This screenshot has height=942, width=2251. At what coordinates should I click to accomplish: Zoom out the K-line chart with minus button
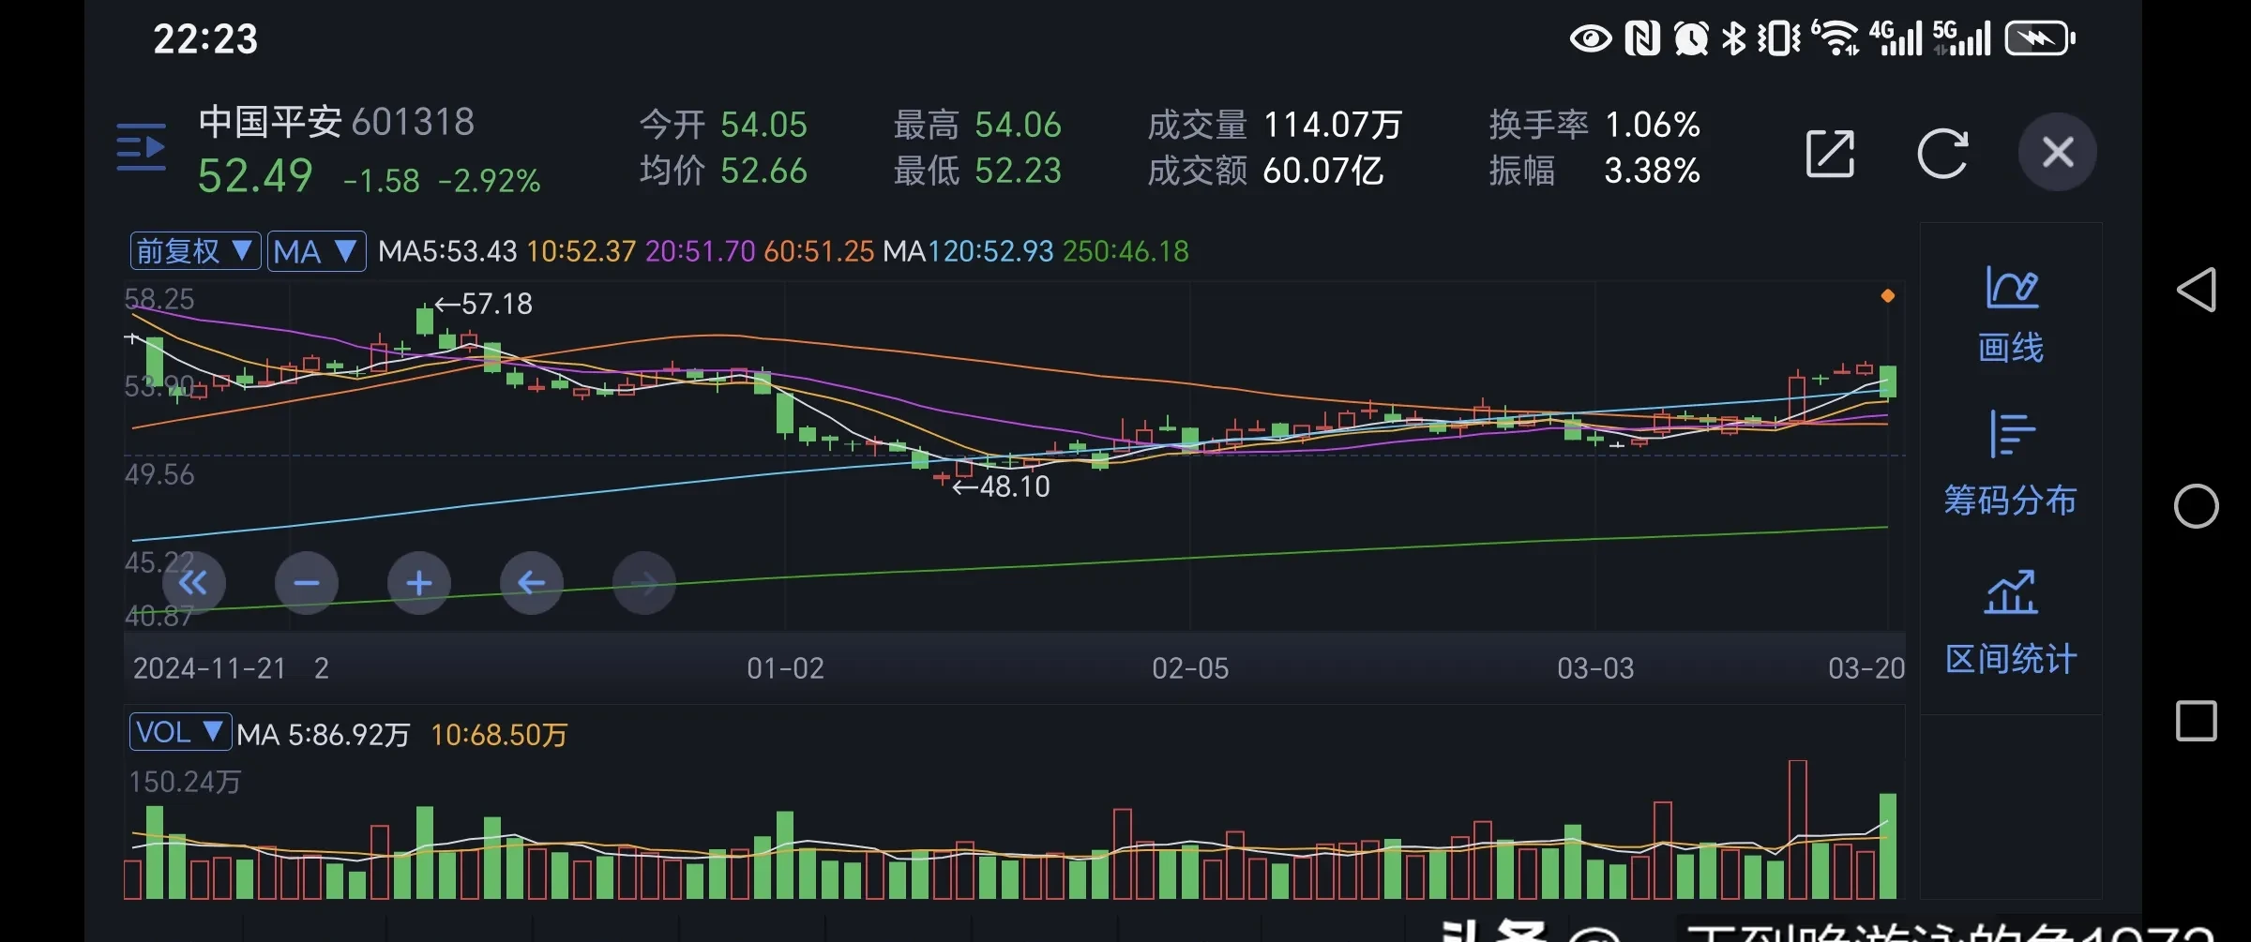pyautogui.click(x=307, y=583)
